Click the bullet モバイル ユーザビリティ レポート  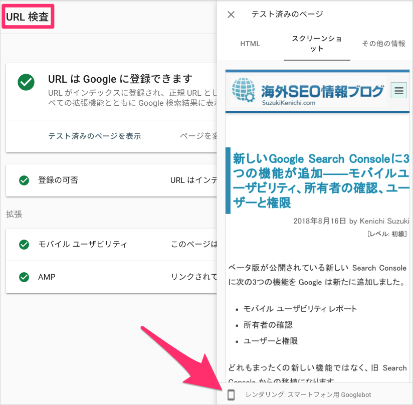300,309
